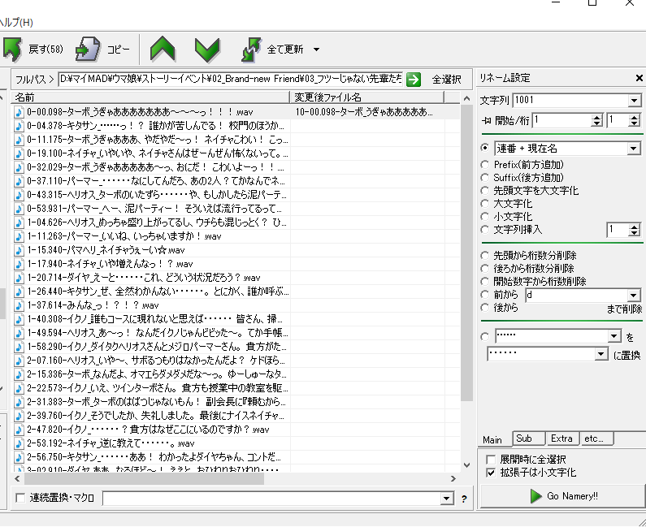Select 先頭文字を大文字化 option
This screenshot has height=527, width=646.
(x=485, y=191)
